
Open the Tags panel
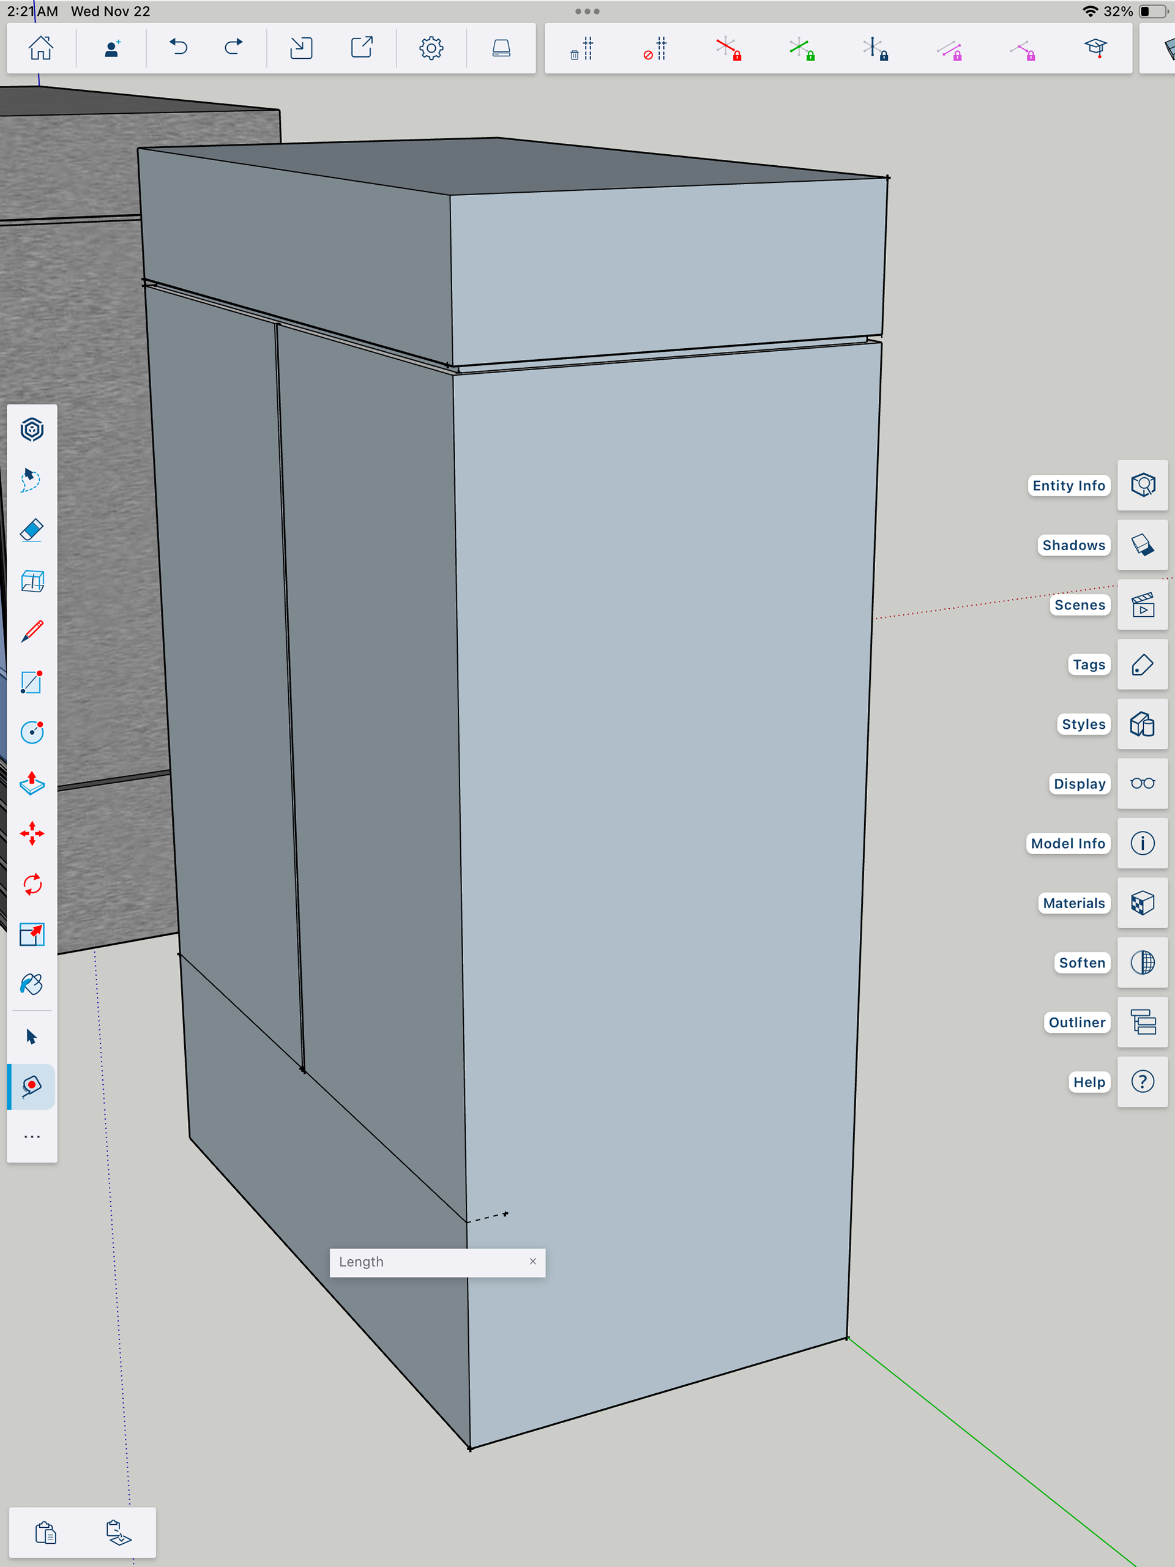tap(1142, 664)
